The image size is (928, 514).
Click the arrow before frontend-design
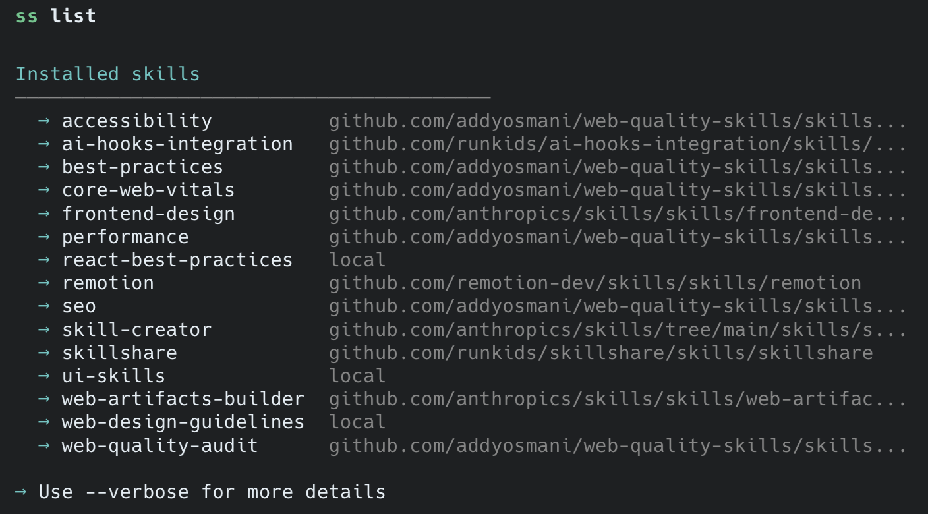44,214
